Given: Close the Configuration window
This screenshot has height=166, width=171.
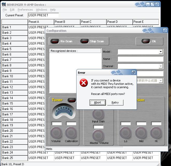Looking at the screenshot, I should click(165, 30).
